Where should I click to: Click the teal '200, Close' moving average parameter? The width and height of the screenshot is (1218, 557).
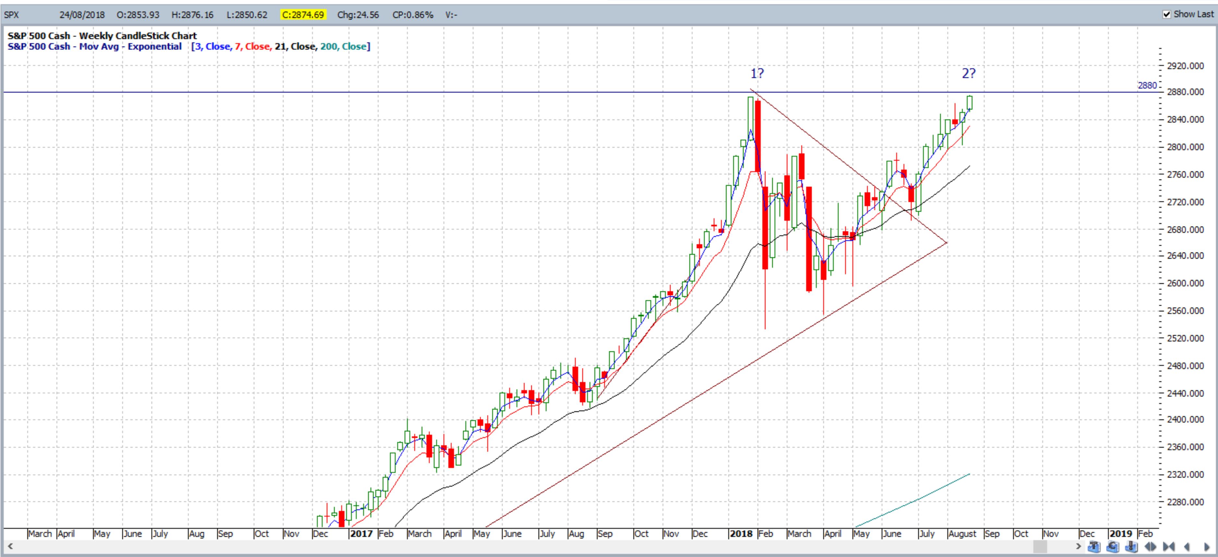click(x=344, y=47)
